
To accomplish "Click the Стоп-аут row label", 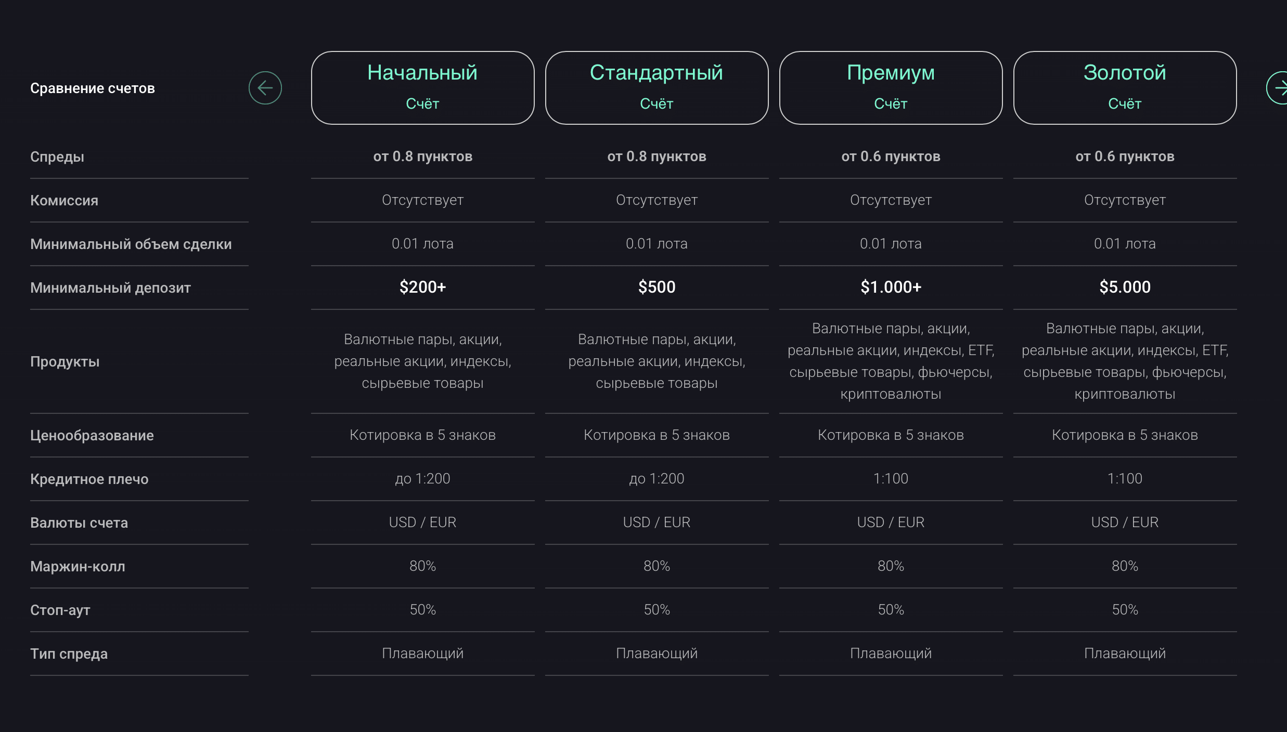I will [60, 610].
